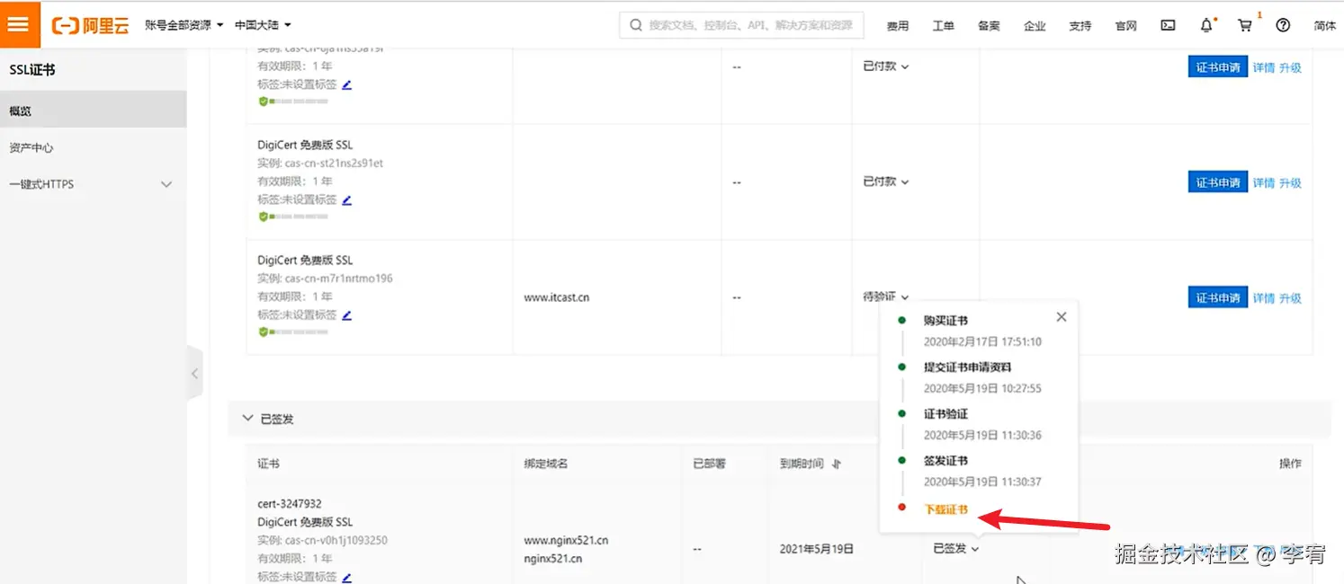
Task: Click the SSL证书 sidebar title
Action: [32, 70]
